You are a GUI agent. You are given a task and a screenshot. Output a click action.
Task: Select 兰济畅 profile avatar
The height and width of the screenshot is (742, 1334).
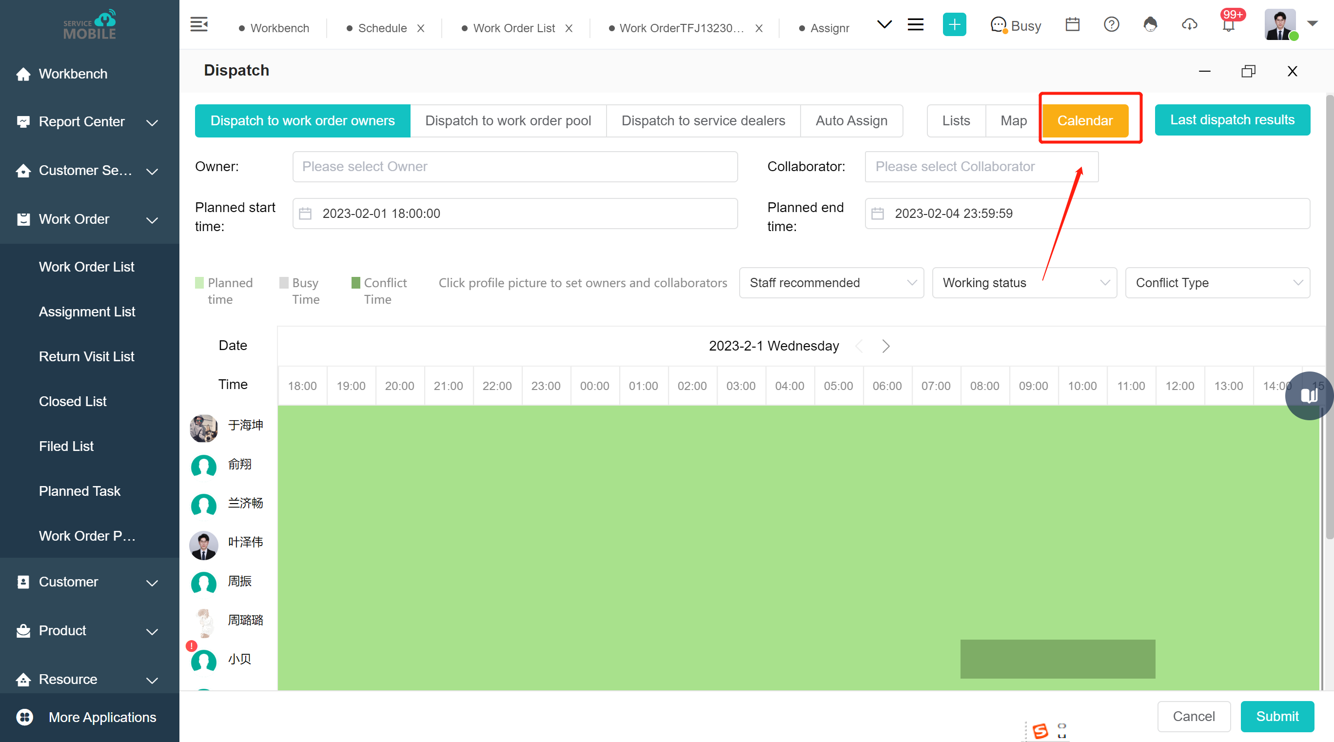coord(203,506)
